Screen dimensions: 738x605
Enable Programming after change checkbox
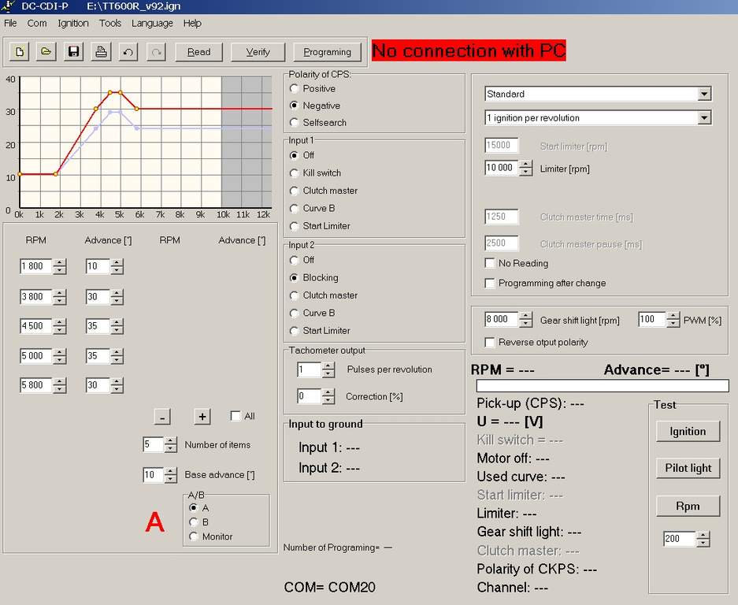pyautogui.click(x=489, y=283)
